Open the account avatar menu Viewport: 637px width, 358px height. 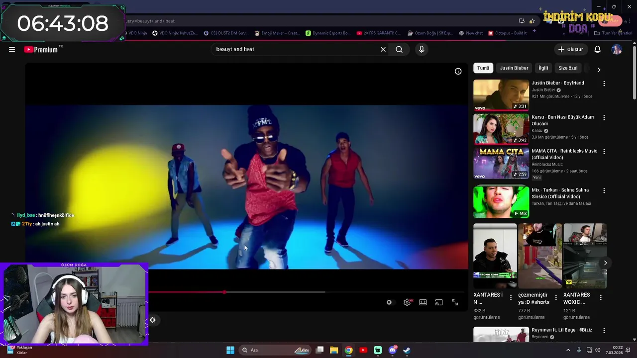click(617, 49)
